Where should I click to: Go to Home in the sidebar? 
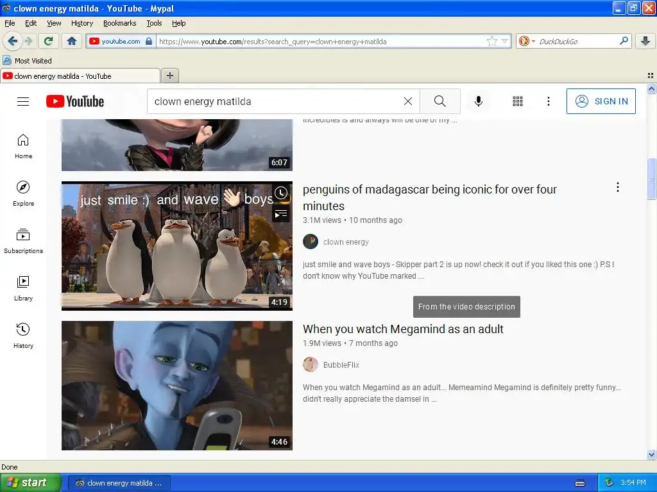(23, 147)
